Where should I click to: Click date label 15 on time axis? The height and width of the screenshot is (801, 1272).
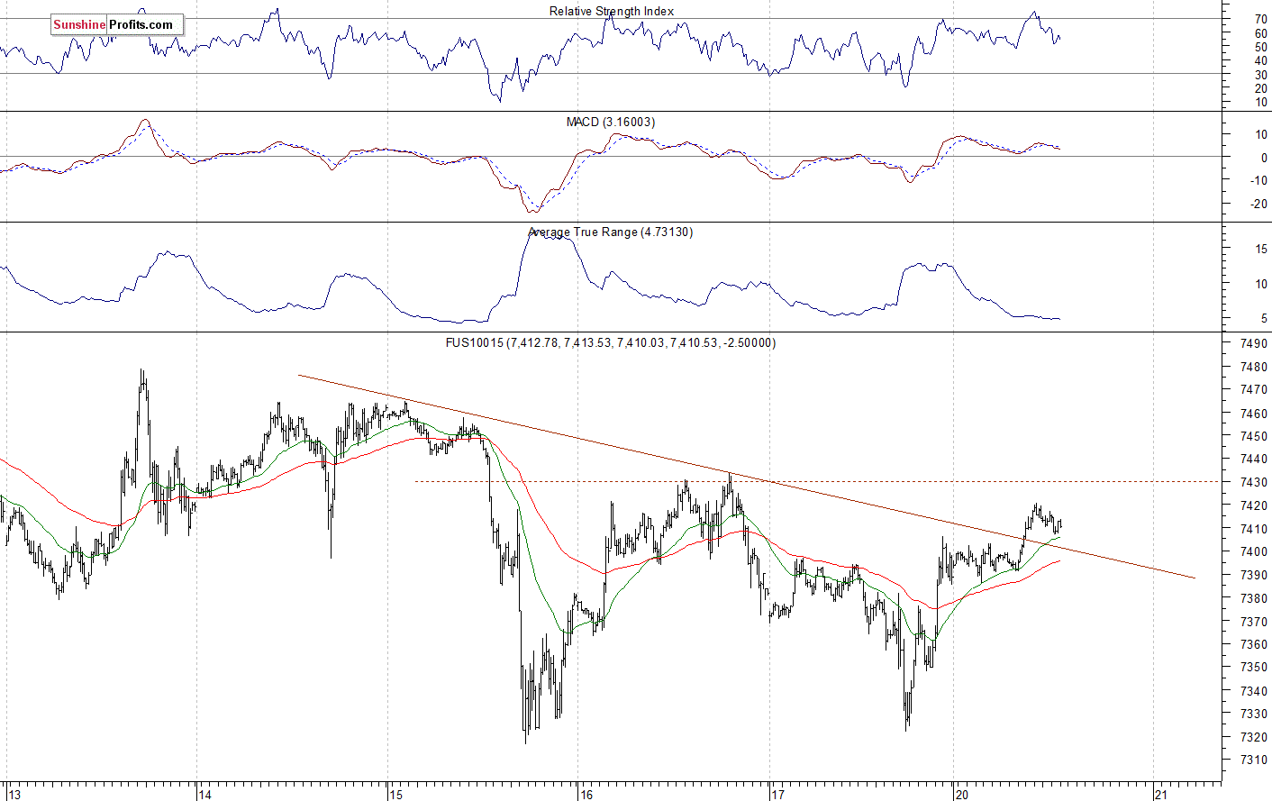(x=395, y=794)
